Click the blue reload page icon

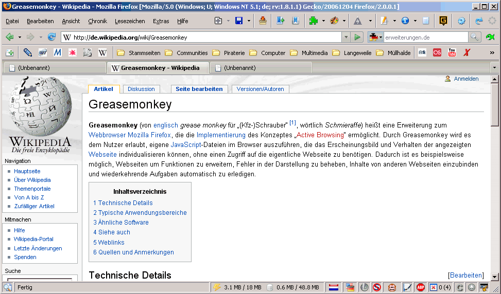(52, 38)
